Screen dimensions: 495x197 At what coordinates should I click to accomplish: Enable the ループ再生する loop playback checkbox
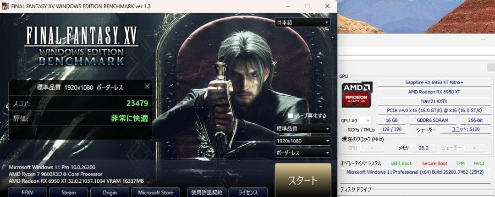coord(291,115)
